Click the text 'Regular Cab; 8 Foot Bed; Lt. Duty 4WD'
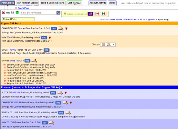The image size is (178, 129). tap(26, 78)
